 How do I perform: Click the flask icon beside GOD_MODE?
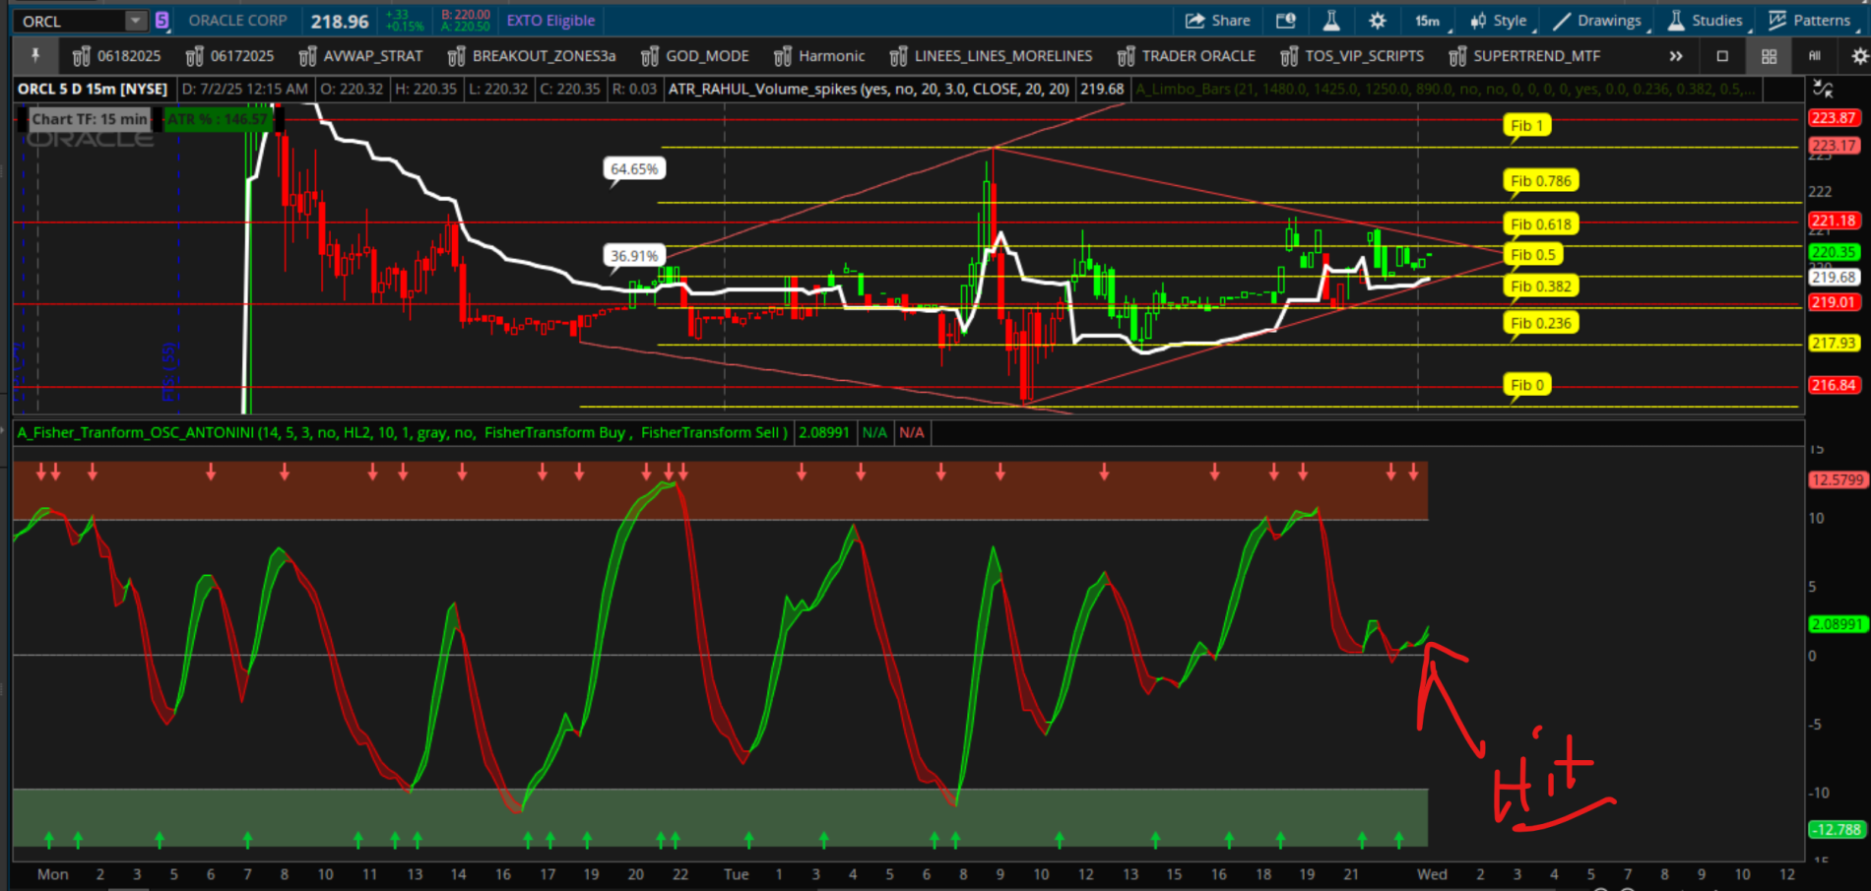click(650, 56)
